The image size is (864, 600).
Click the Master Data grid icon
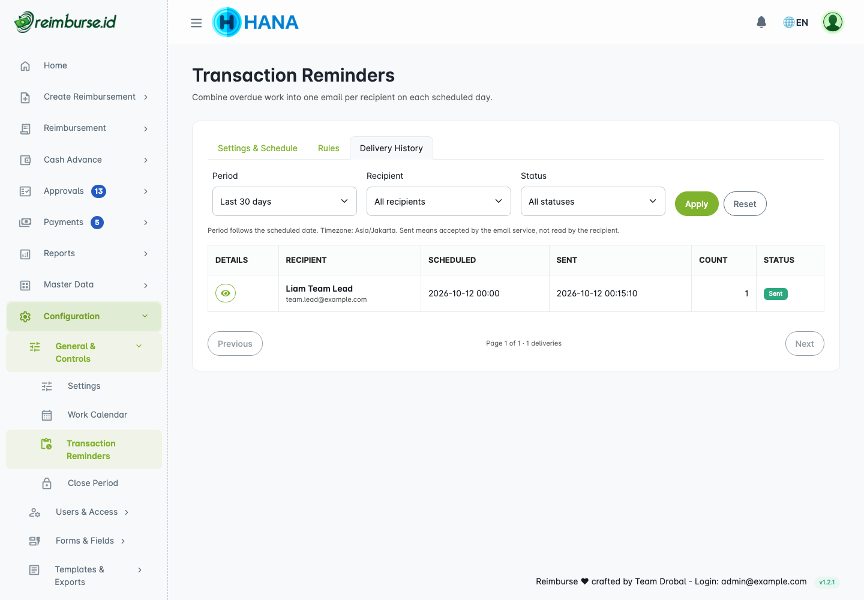[x=25, y=285]
